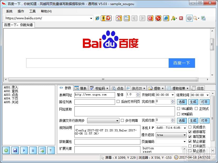Expand the URL address bar dropdown
This screenshot has height=163, width=218.
[91, 18]
